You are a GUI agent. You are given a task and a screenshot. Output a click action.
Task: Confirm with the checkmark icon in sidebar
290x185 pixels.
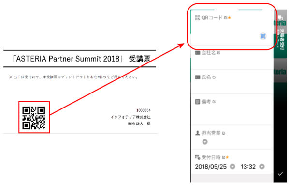280,174
